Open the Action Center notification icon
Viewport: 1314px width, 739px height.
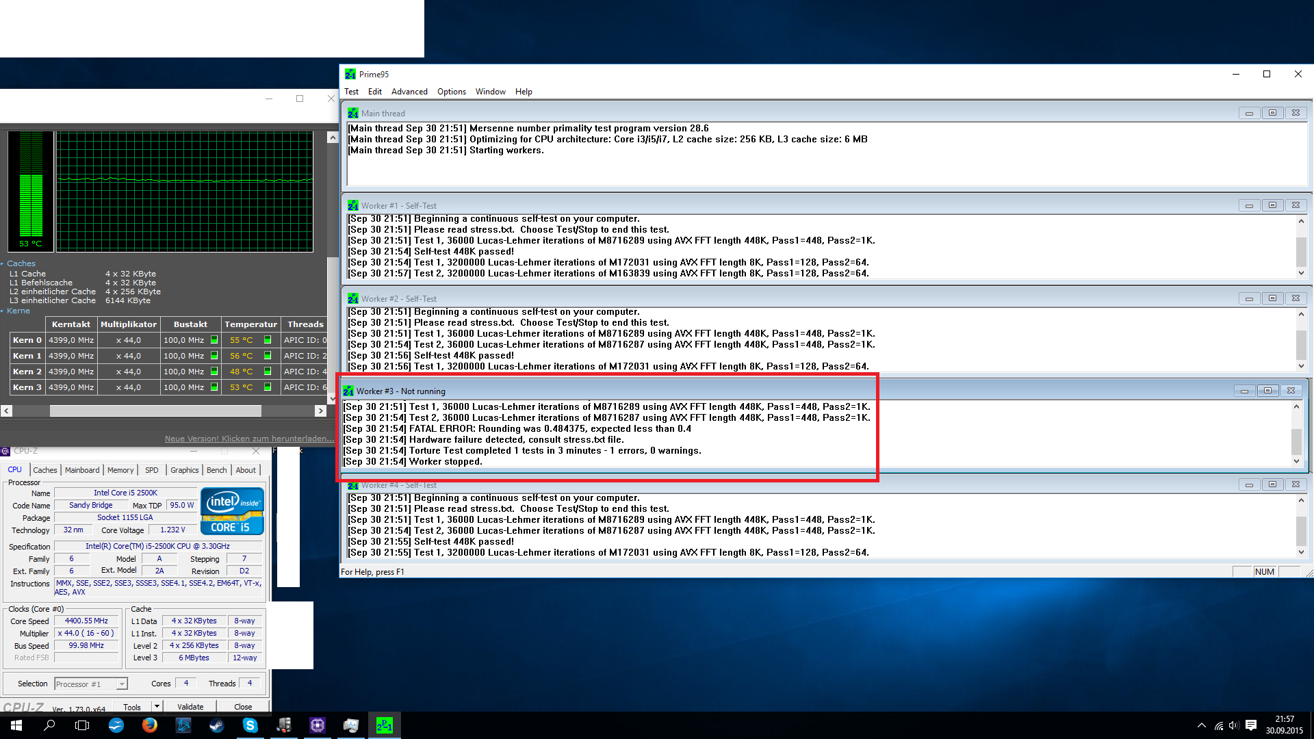[x=1251, y=725]
